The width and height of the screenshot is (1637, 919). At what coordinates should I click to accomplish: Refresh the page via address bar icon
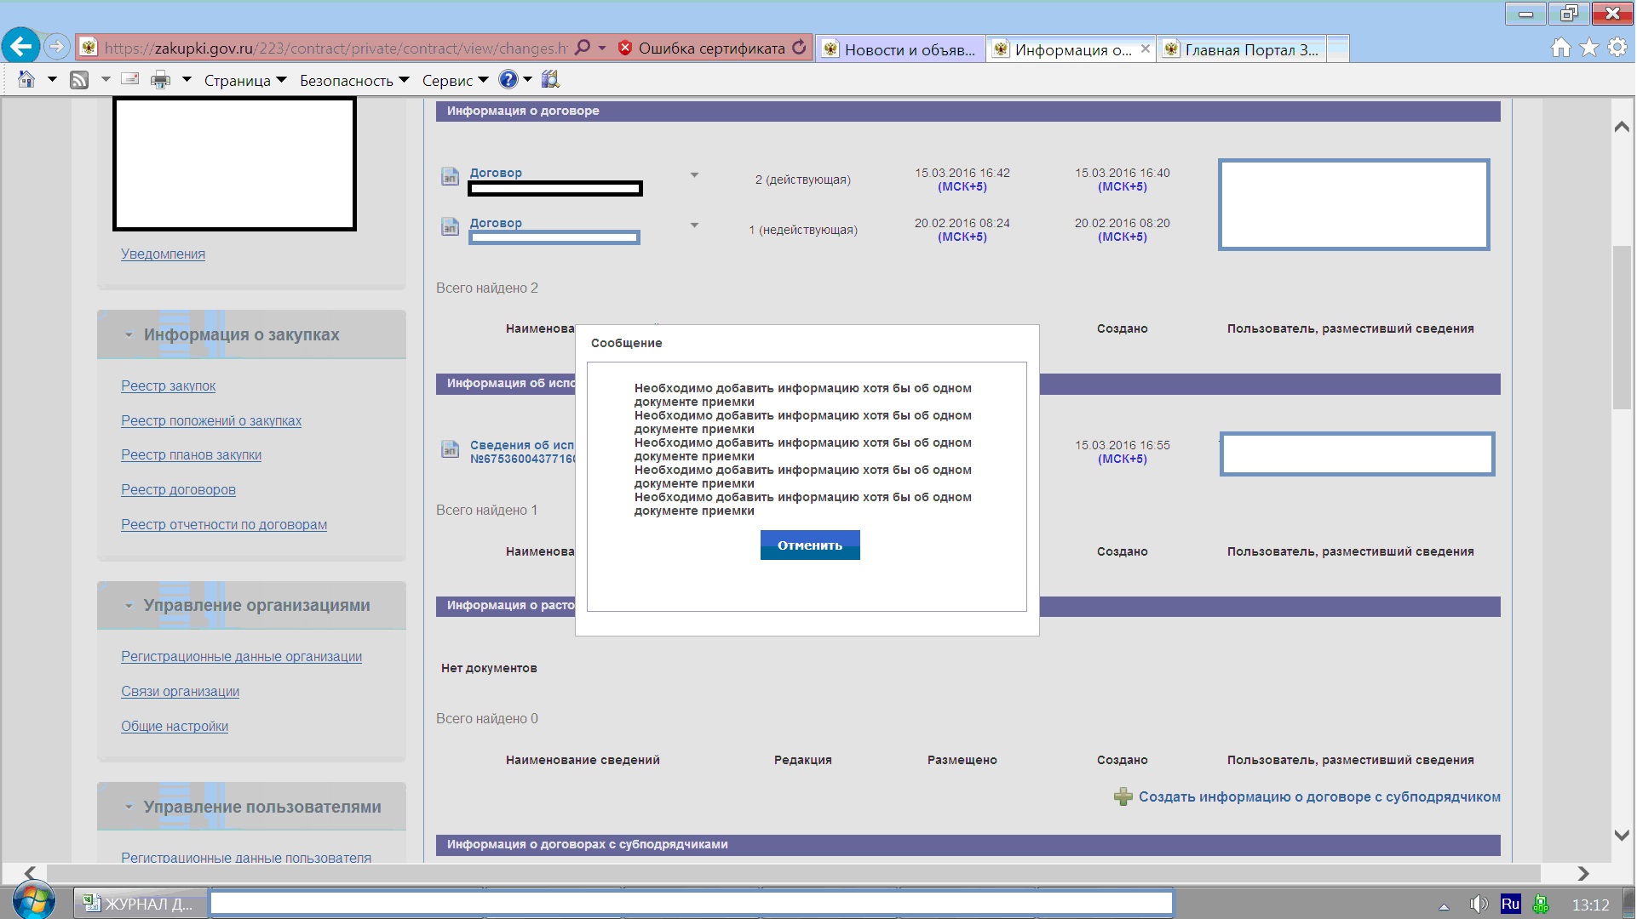coord(799,48)
